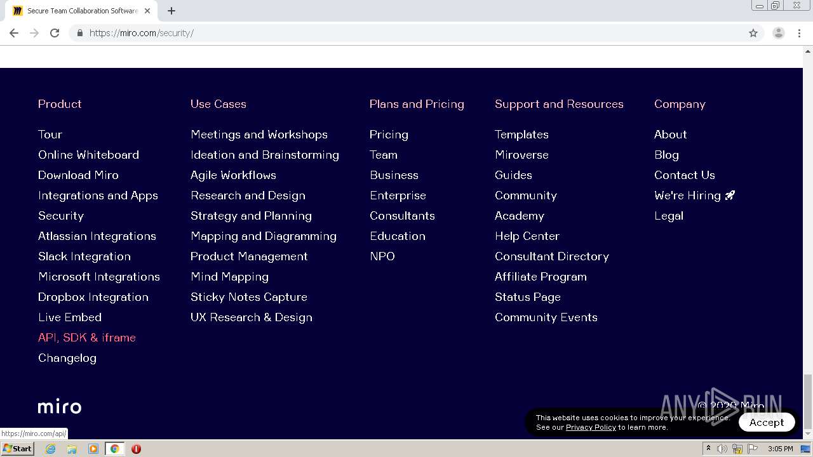
Task: Open Sticky Notes Capture link
Action: [x=249, y=297]
